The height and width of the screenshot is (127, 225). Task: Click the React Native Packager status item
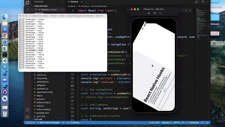pyautogui.click(x=48, y=123)
